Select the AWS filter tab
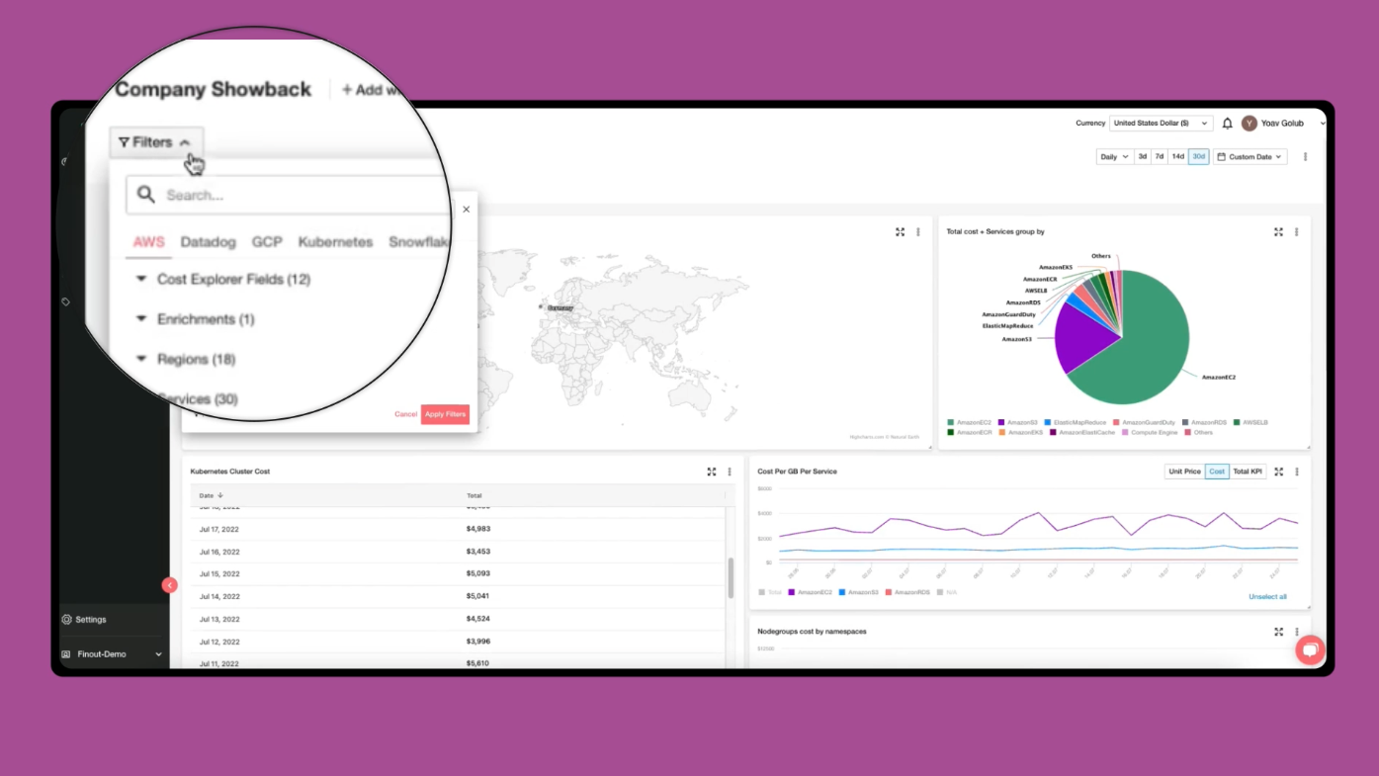 tap(148, 242)
